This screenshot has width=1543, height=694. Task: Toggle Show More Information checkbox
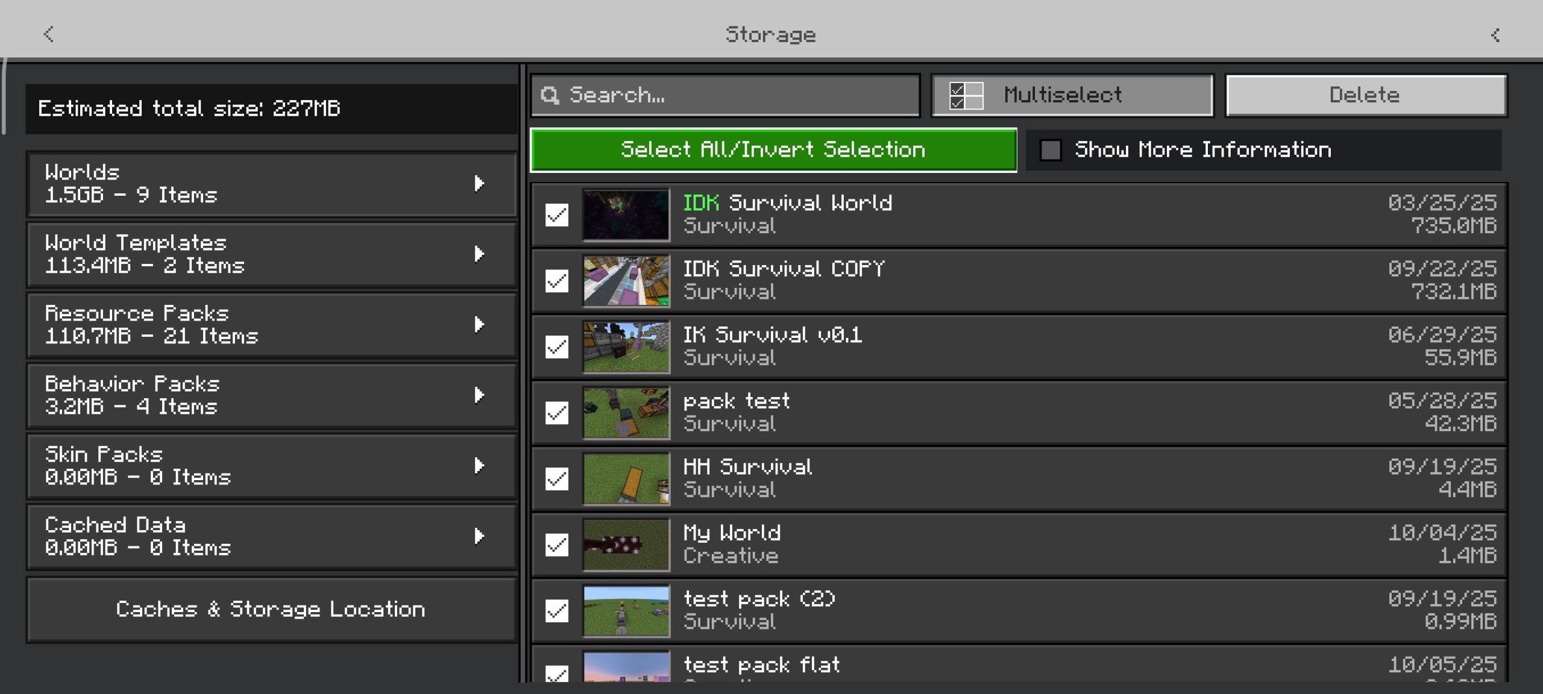(1051, 150)
